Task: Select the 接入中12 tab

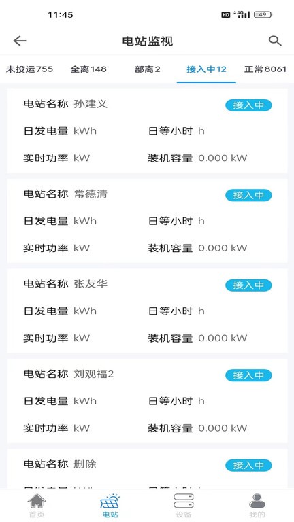Action: [206, 69]
